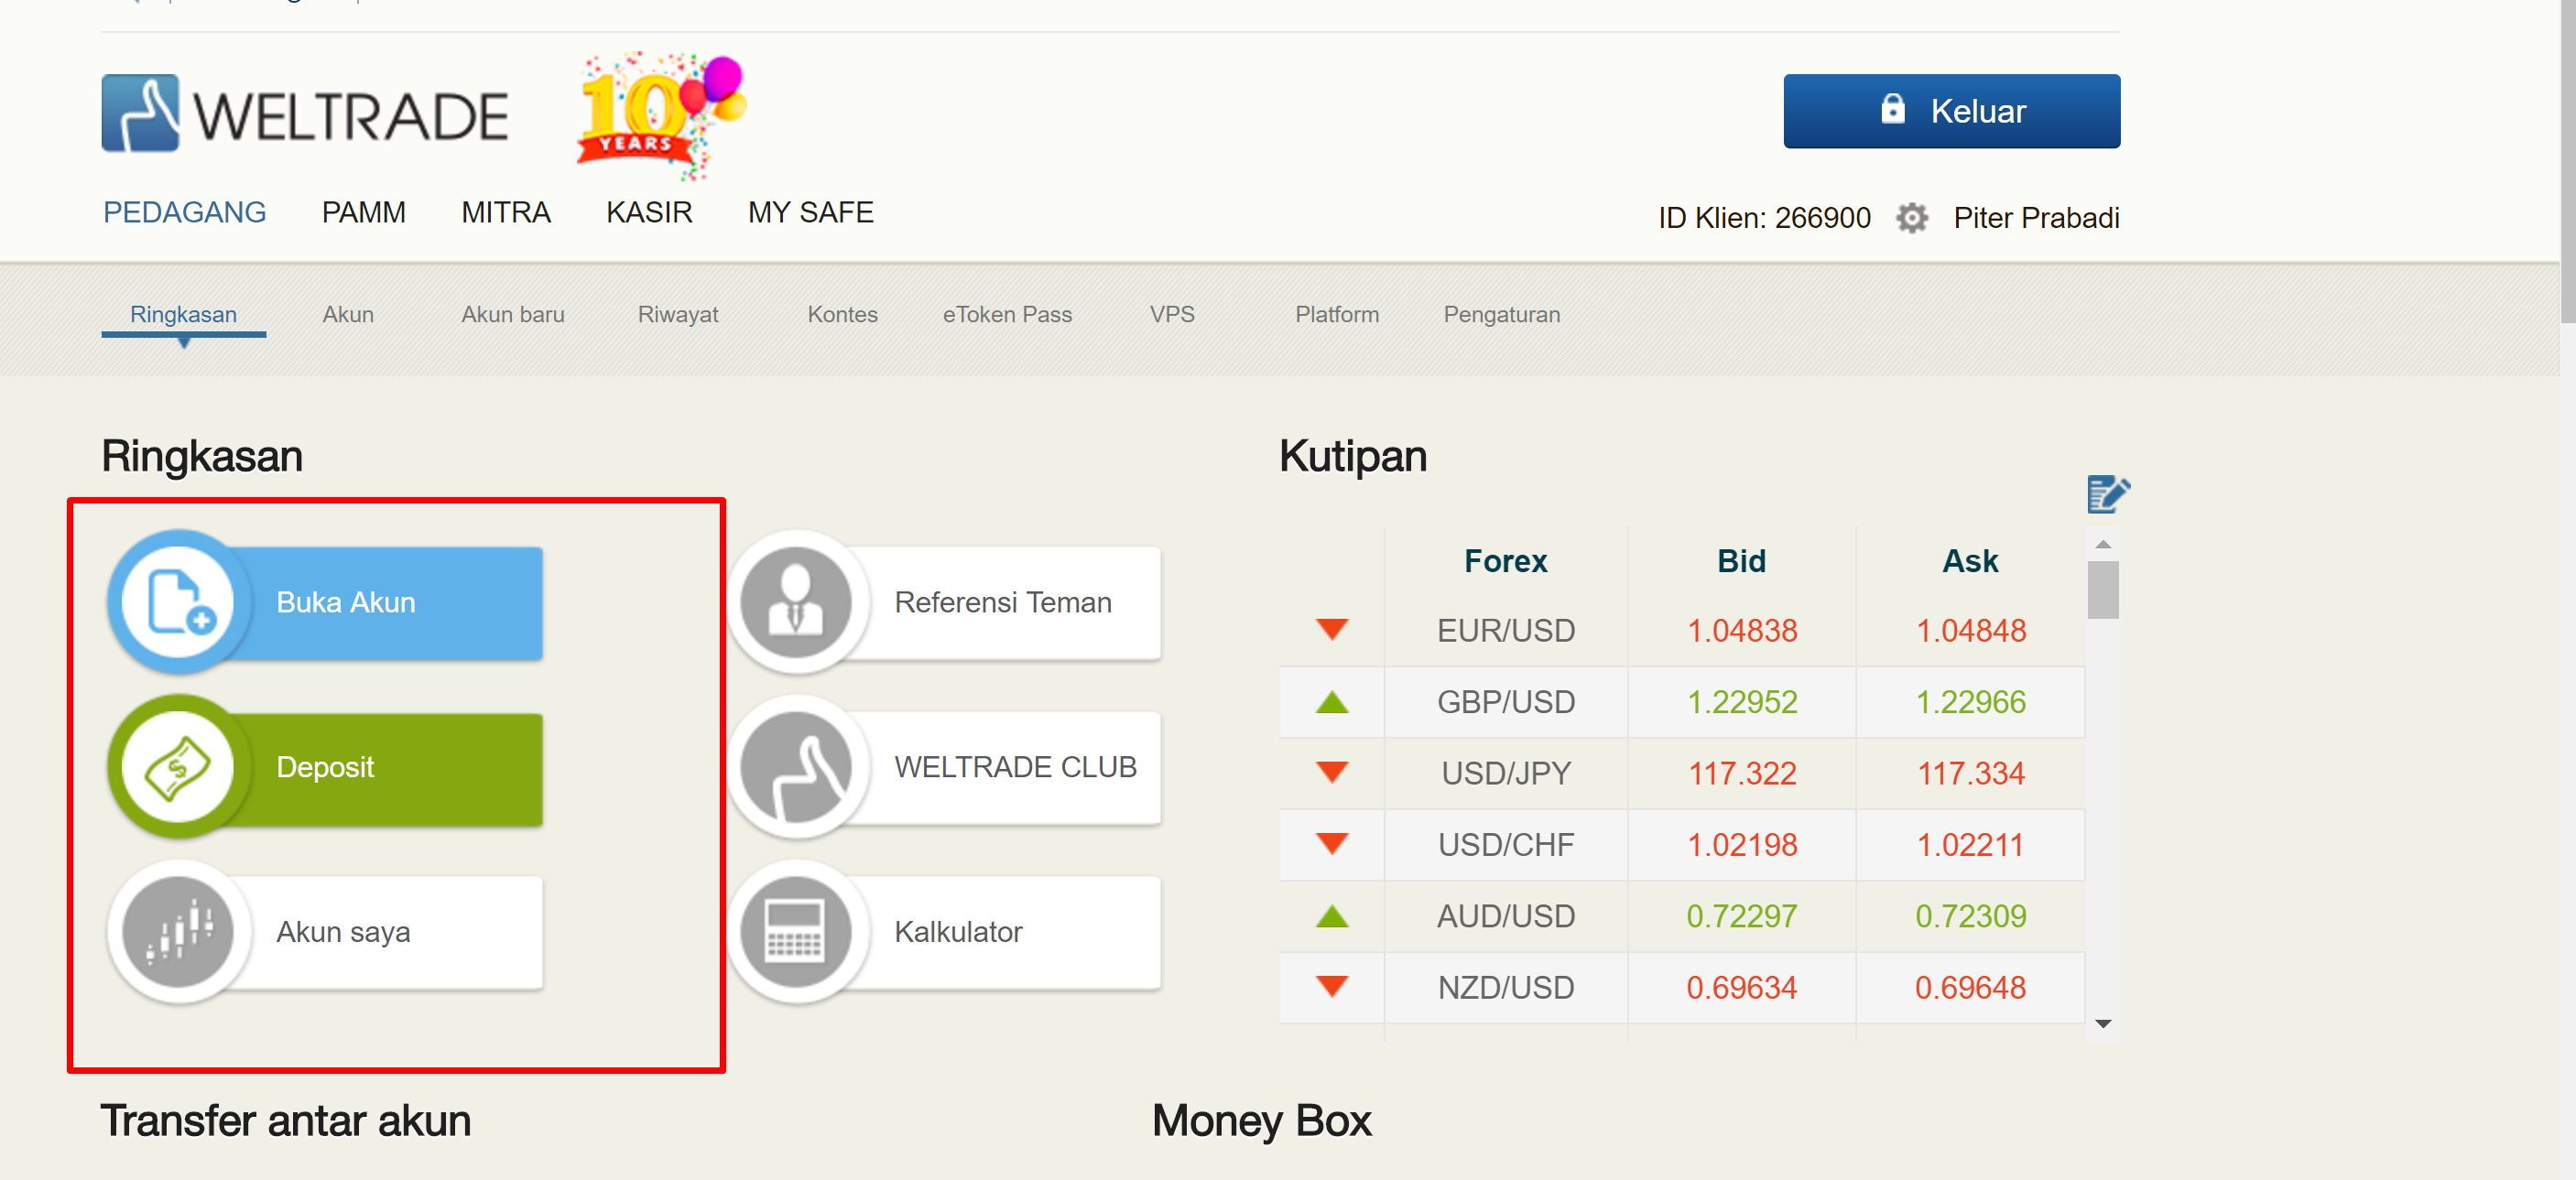Click the USD/JPY pair name
Image resolution: width=2576 pixels, height=1180 pixels.
(1506, 773)
